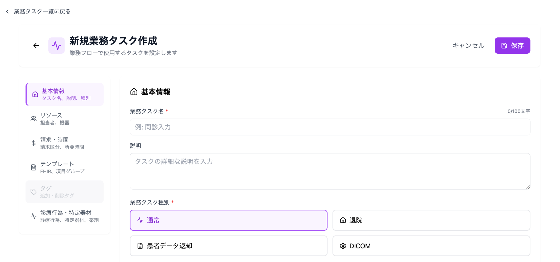560x262 pixels.
Task: Click the キャンセル button
Action: 468,46
